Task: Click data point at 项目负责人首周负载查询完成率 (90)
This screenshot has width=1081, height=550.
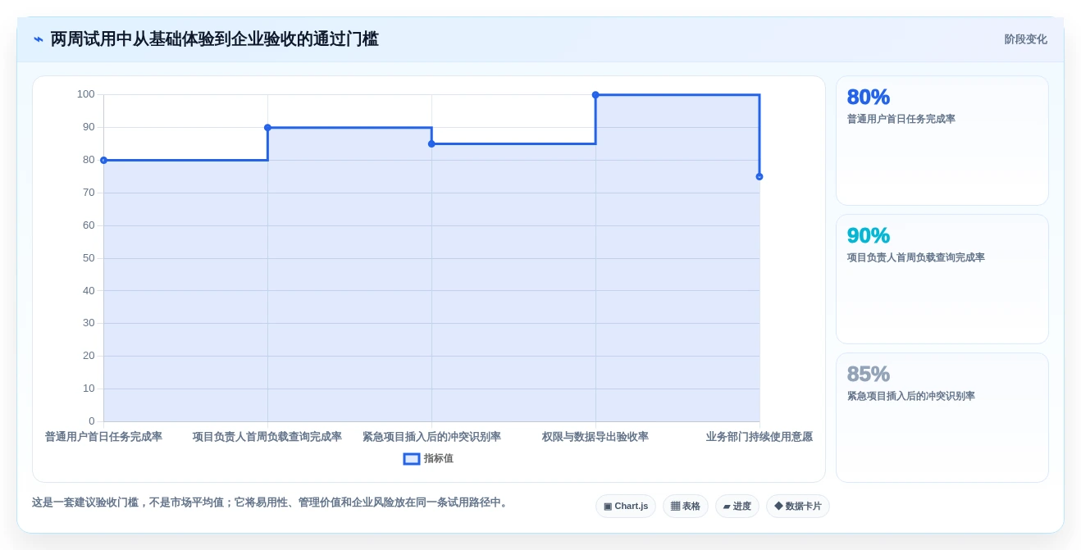Action: (x=267, y=127)
